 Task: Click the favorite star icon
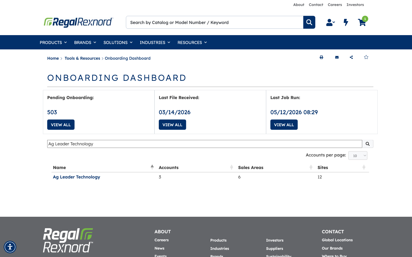pos(366,57)
